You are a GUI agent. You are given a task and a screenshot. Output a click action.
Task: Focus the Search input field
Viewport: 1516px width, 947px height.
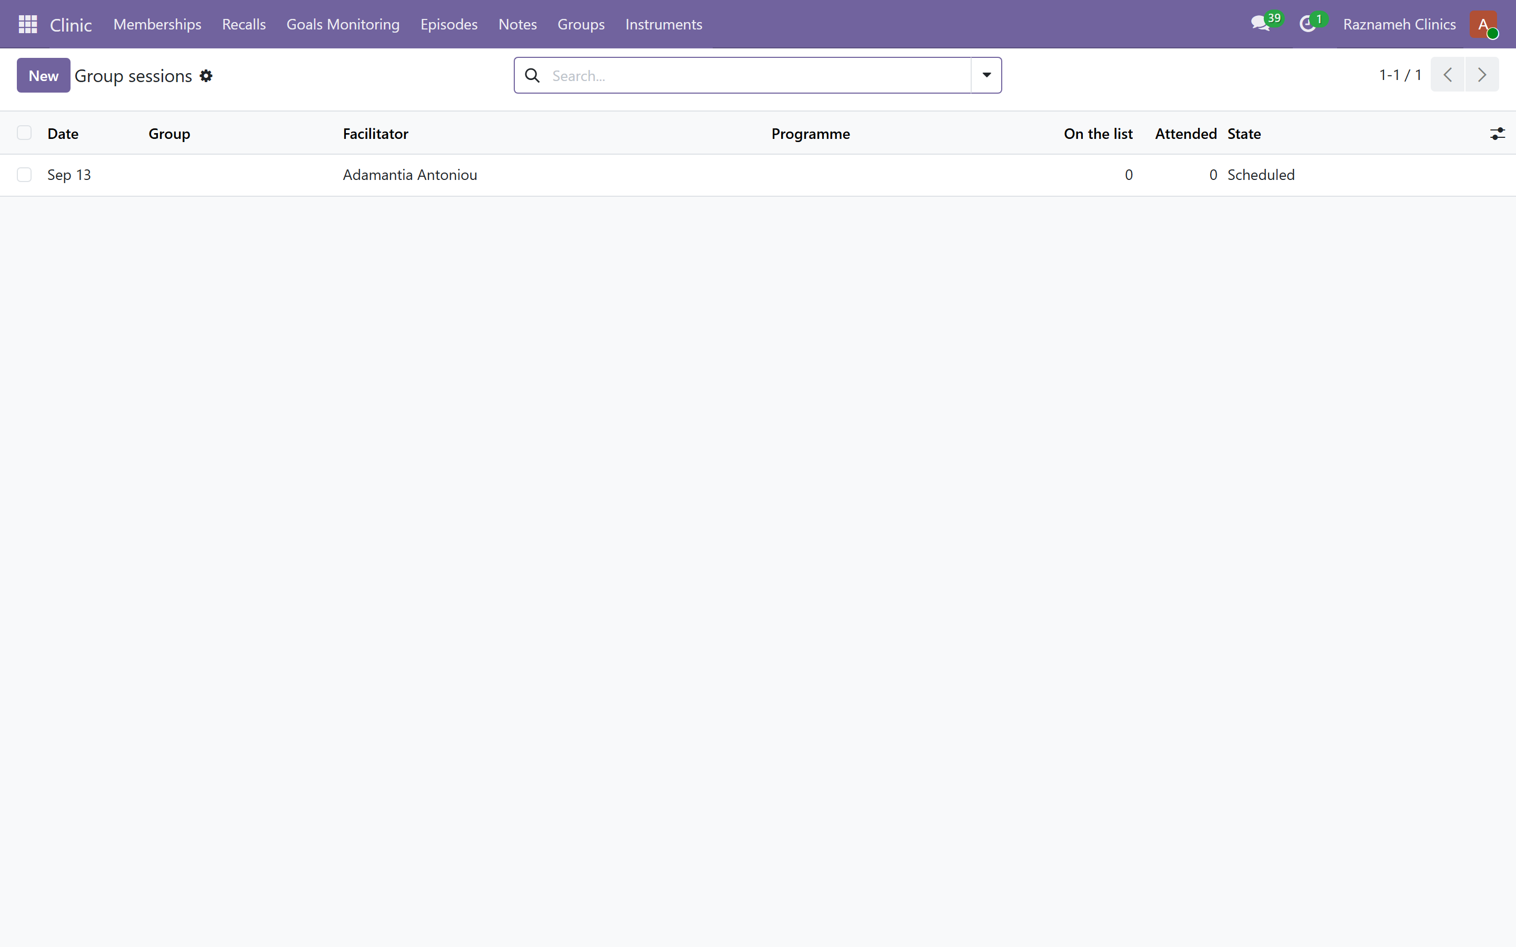click(759, 76)
